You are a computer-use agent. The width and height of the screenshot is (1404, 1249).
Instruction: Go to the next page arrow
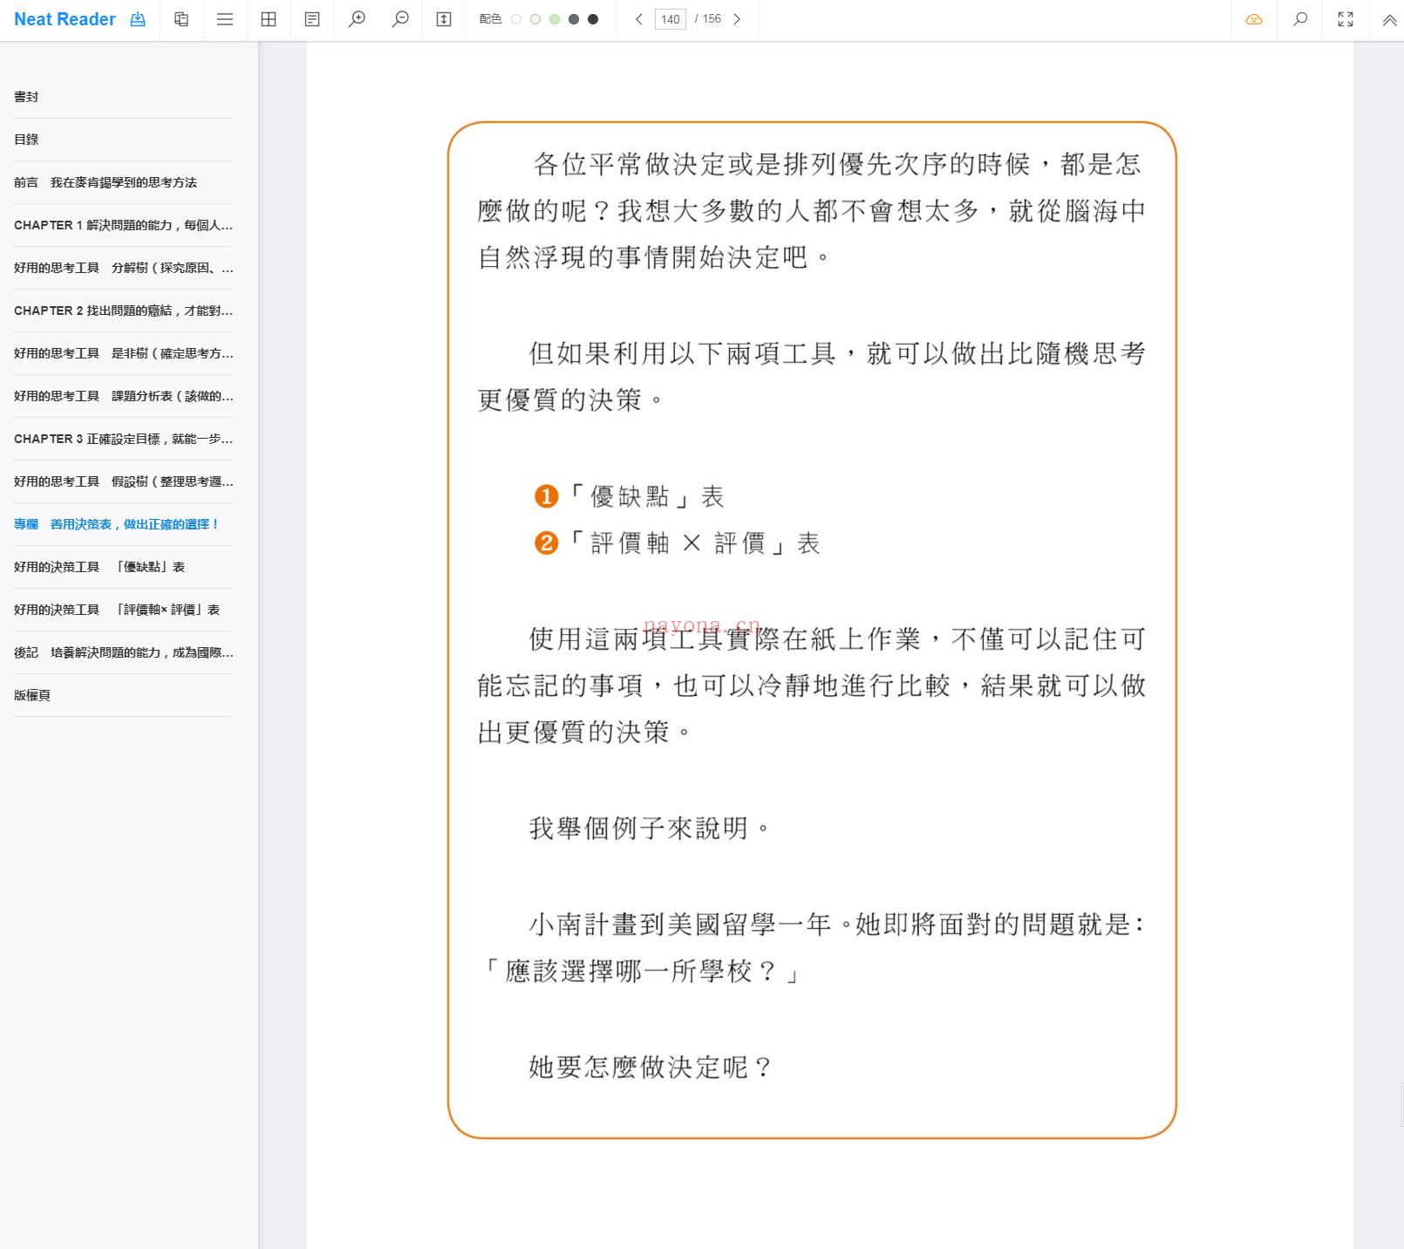click(x=737, y=19)
